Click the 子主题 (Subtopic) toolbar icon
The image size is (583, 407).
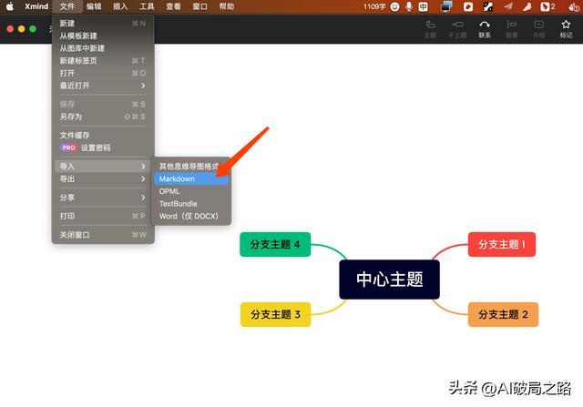pos(457,28)
